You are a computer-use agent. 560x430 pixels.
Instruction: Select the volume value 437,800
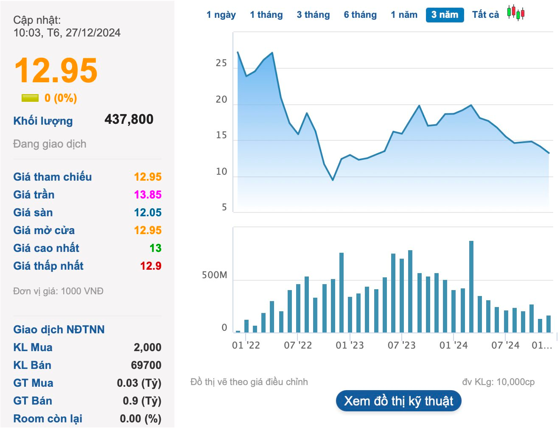tap(129, 119)
